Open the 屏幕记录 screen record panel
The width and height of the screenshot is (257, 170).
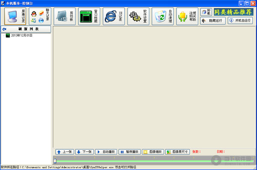coord(15,16)
